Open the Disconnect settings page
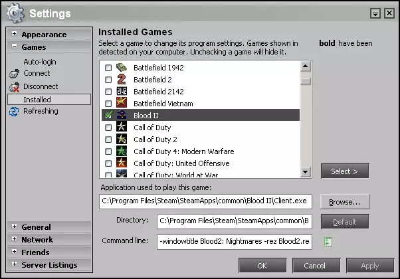 41,86
